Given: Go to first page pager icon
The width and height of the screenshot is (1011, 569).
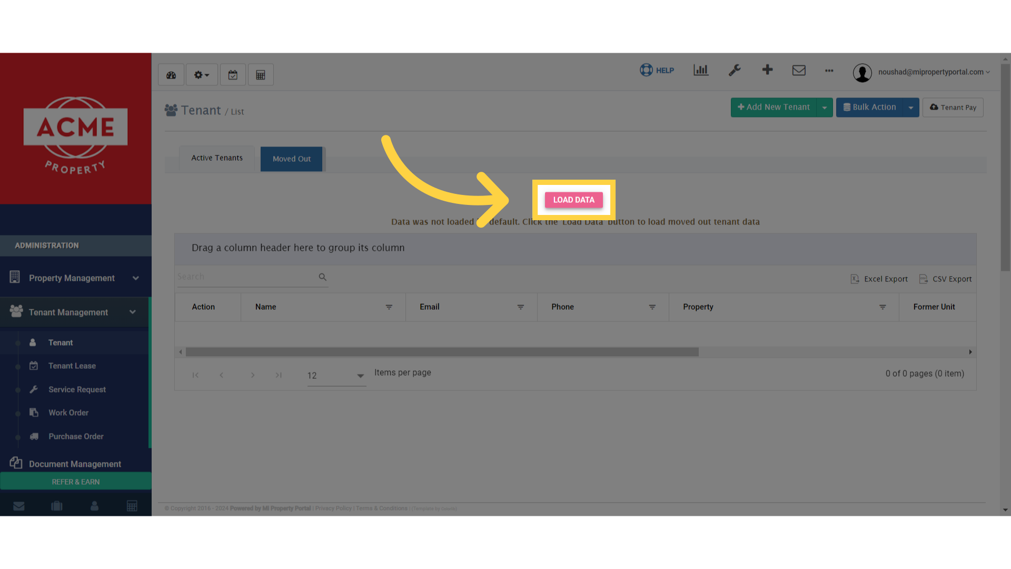Looking at the screenshot, I should click(x=195, y=375).
